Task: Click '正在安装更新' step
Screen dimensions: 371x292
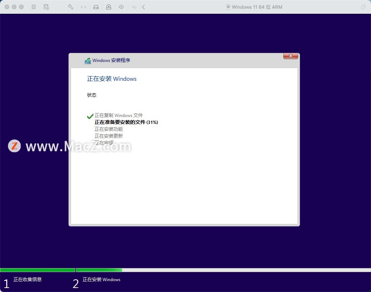Action: pos(109,136)
